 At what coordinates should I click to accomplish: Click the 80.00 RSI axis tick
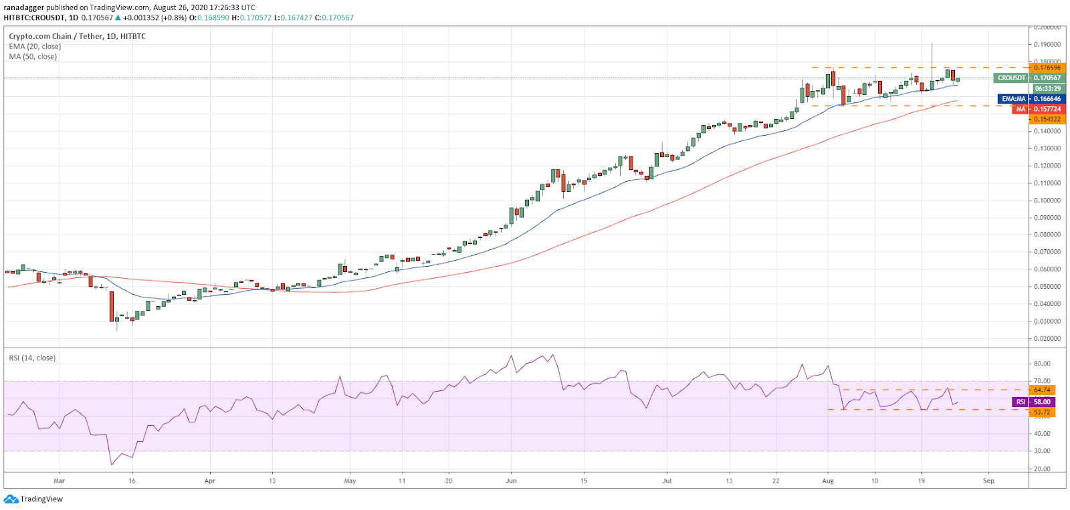1042,364
